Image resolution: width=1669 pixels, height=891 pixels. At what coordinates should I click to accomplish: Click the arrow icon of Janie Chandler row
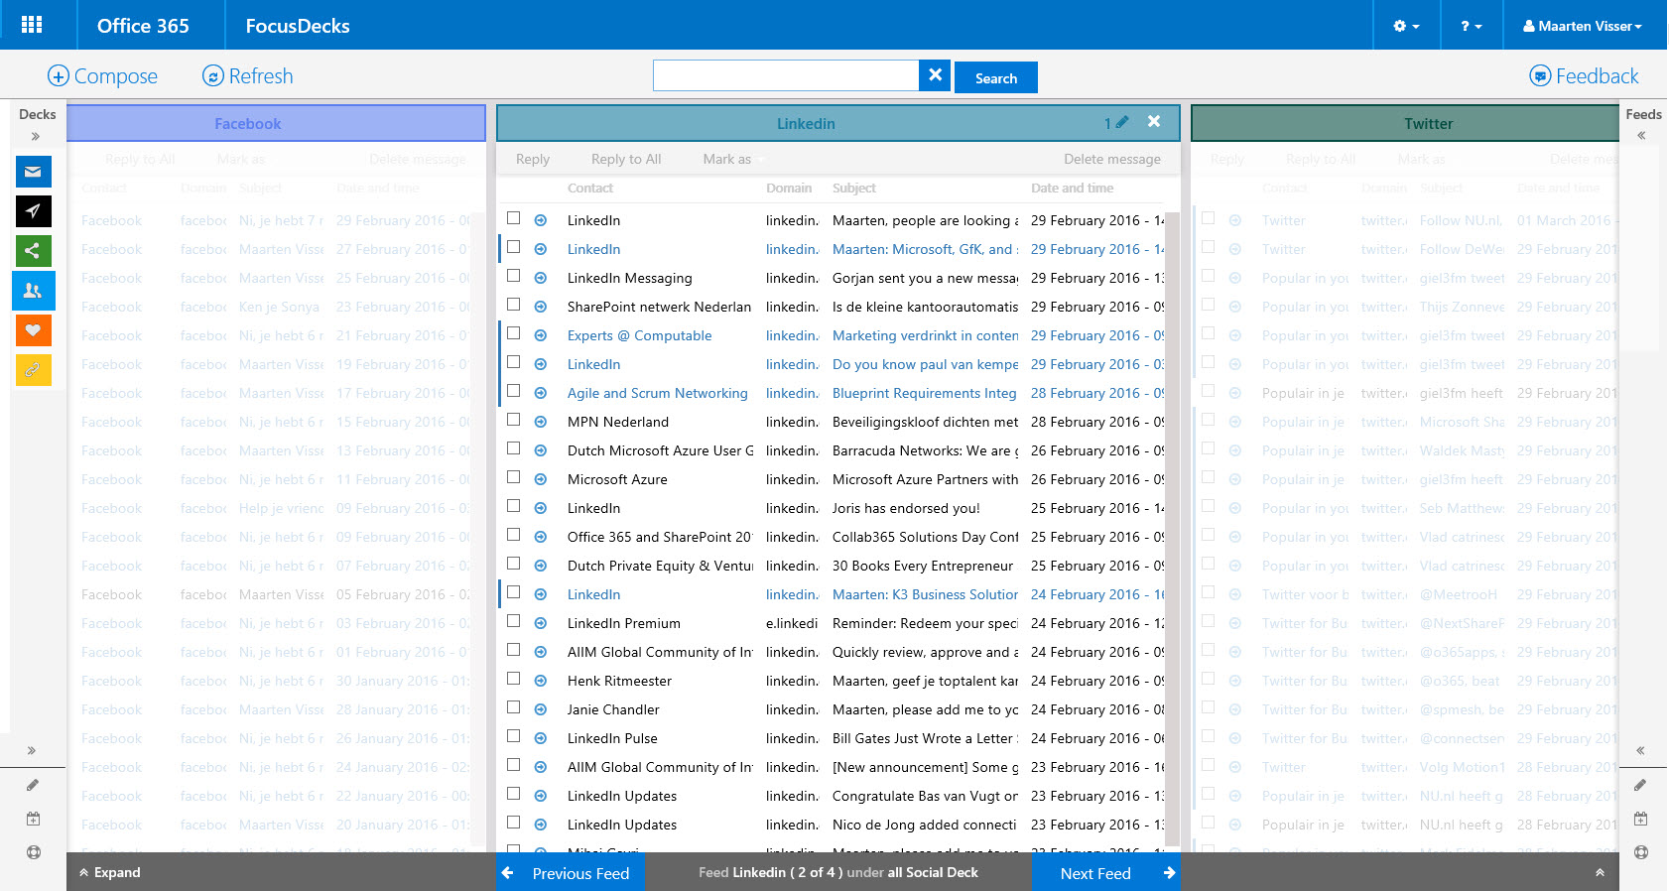pyautogui.click(x=541, y=709)
